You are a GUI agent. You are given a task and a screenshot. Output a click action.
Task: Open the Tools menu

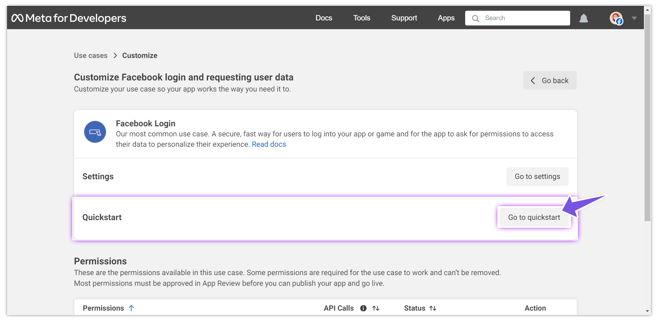click(x=362, y=18)
